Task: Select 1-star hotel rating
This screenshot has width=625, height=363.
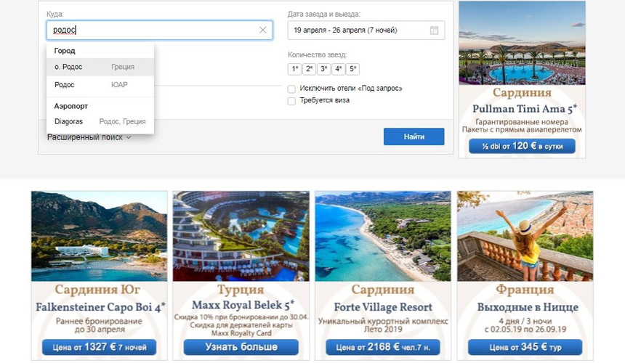Action: [x=294, y=70]
